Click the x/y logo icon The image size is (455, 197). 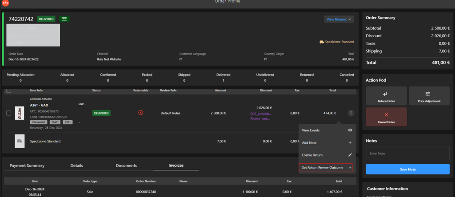click(x=5, y=3)
